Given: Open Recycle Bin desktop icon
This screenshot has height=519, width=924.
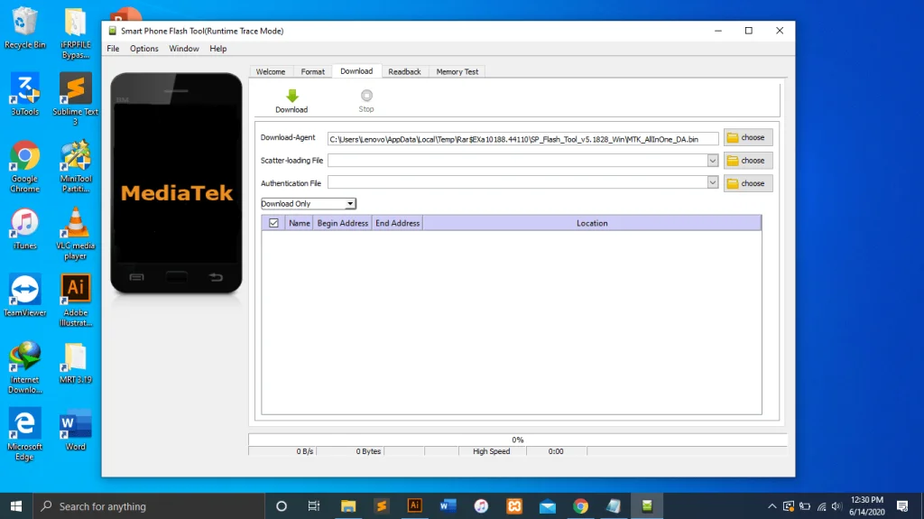Looking at the screenshot, I should [x=24, y=28].
